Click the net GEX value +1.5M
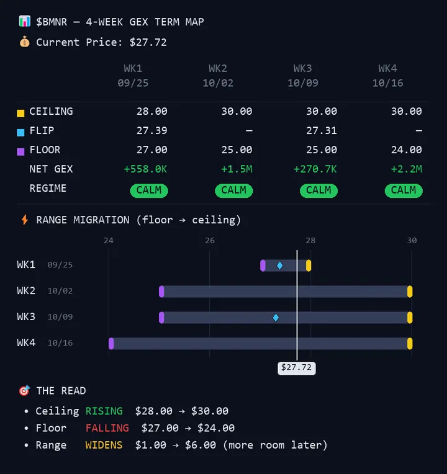Screen dimensions: 447x474 pos(237,169)
